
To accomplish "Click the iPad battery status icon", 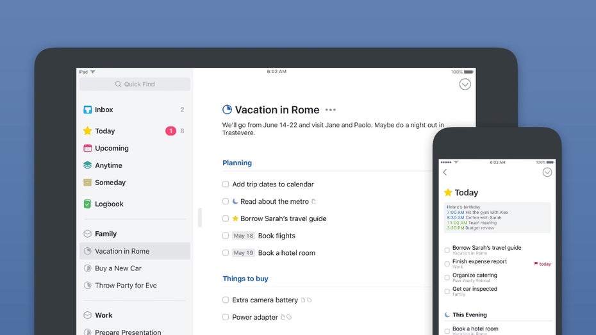I will click(x=468, y=72).
